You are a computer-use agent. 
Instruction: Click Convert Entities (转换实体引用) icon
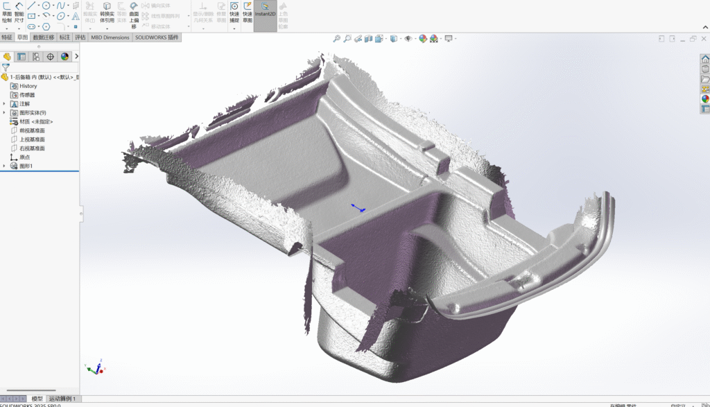107,13
